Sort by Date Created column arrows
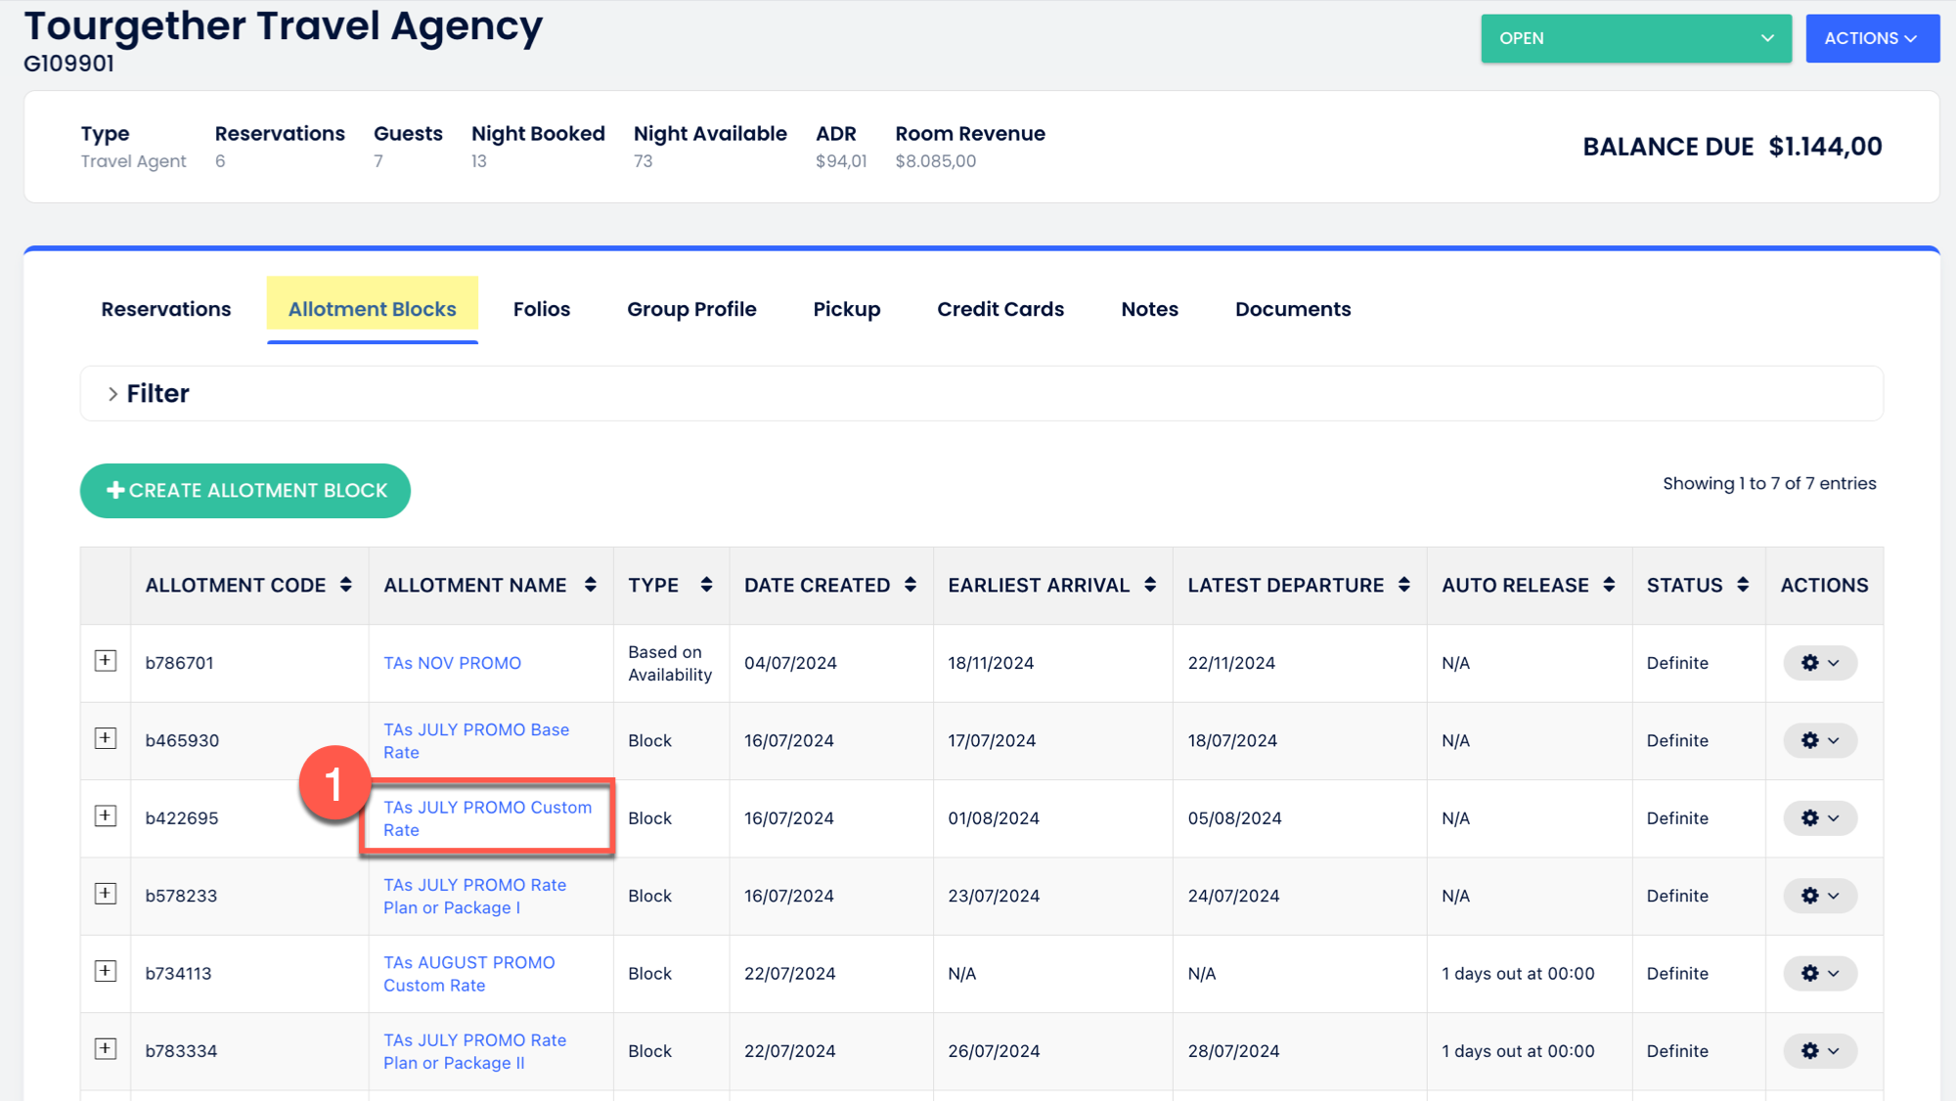 pyautogui.click(x=911, y=585)
